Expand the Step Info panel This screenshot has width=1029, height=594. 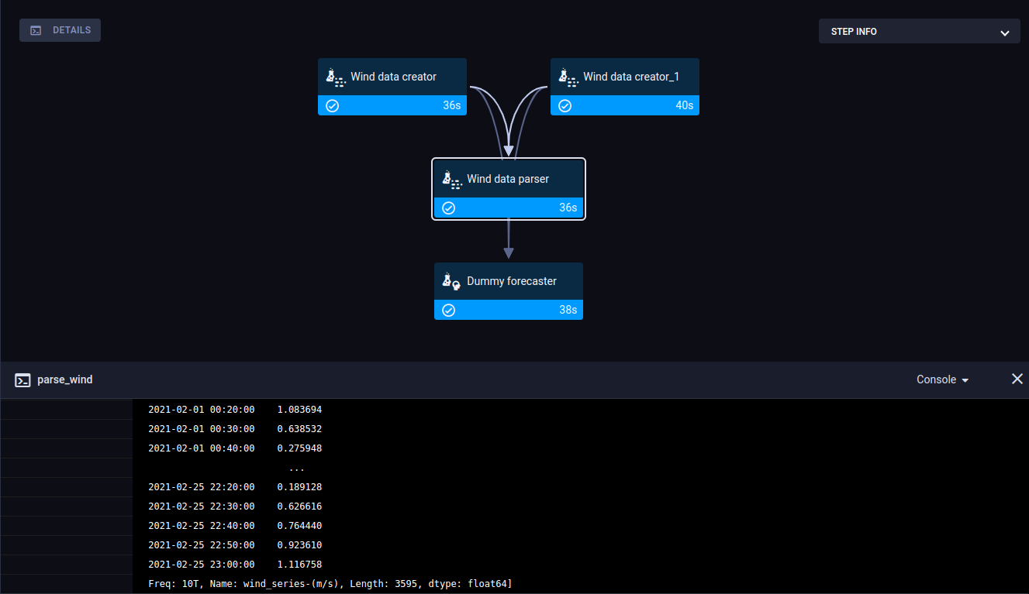tap(919, 32)
